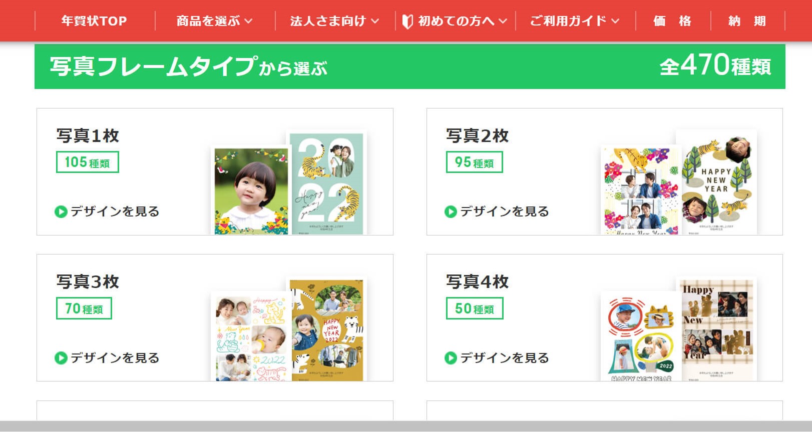Screen dimensions: 812x432
Task: Go to 年賀状TOP in navigation
Action: (94, 21)
